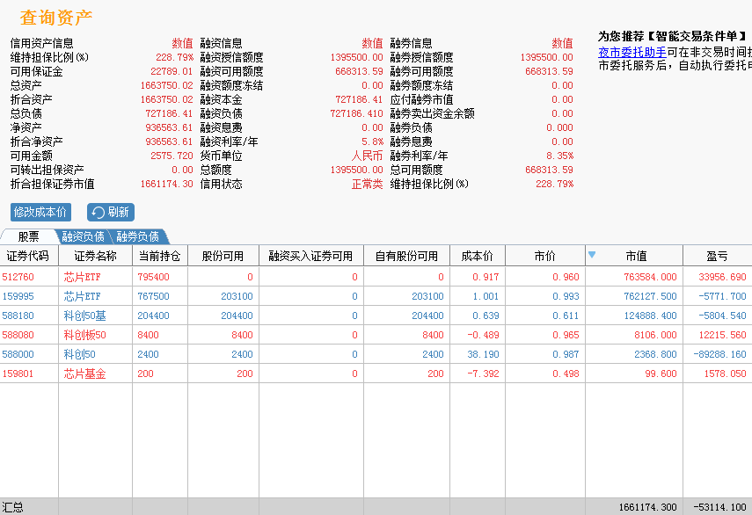Click the sort arrow in 市值 column header
This screenshot has width=752, height=515.
click(x=592, y=254)
